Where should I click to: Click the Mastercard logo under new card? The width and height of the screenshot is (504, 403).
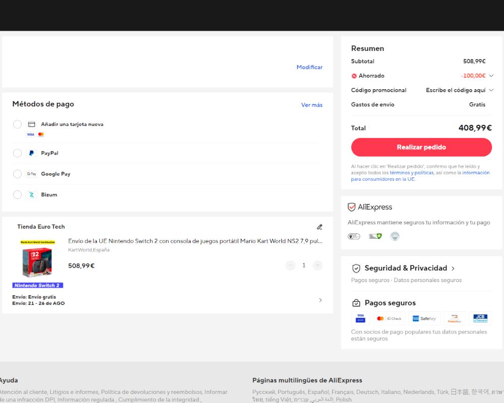tap(41, 135)
